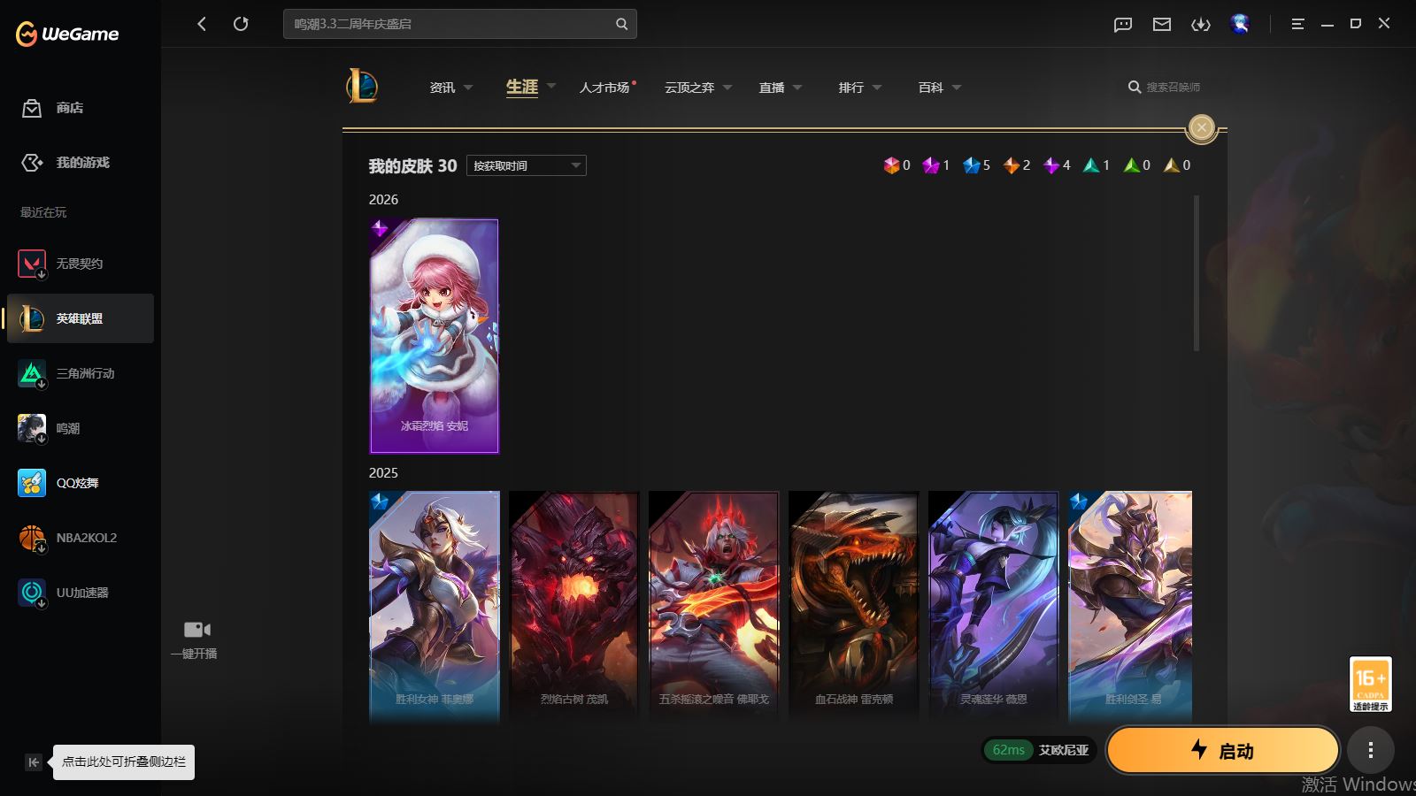Refresh the page with the reload icon

click(x=241, y=24)
